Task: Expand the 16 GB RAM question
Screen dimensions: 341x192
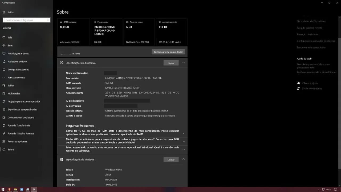Action: [184, 133]
